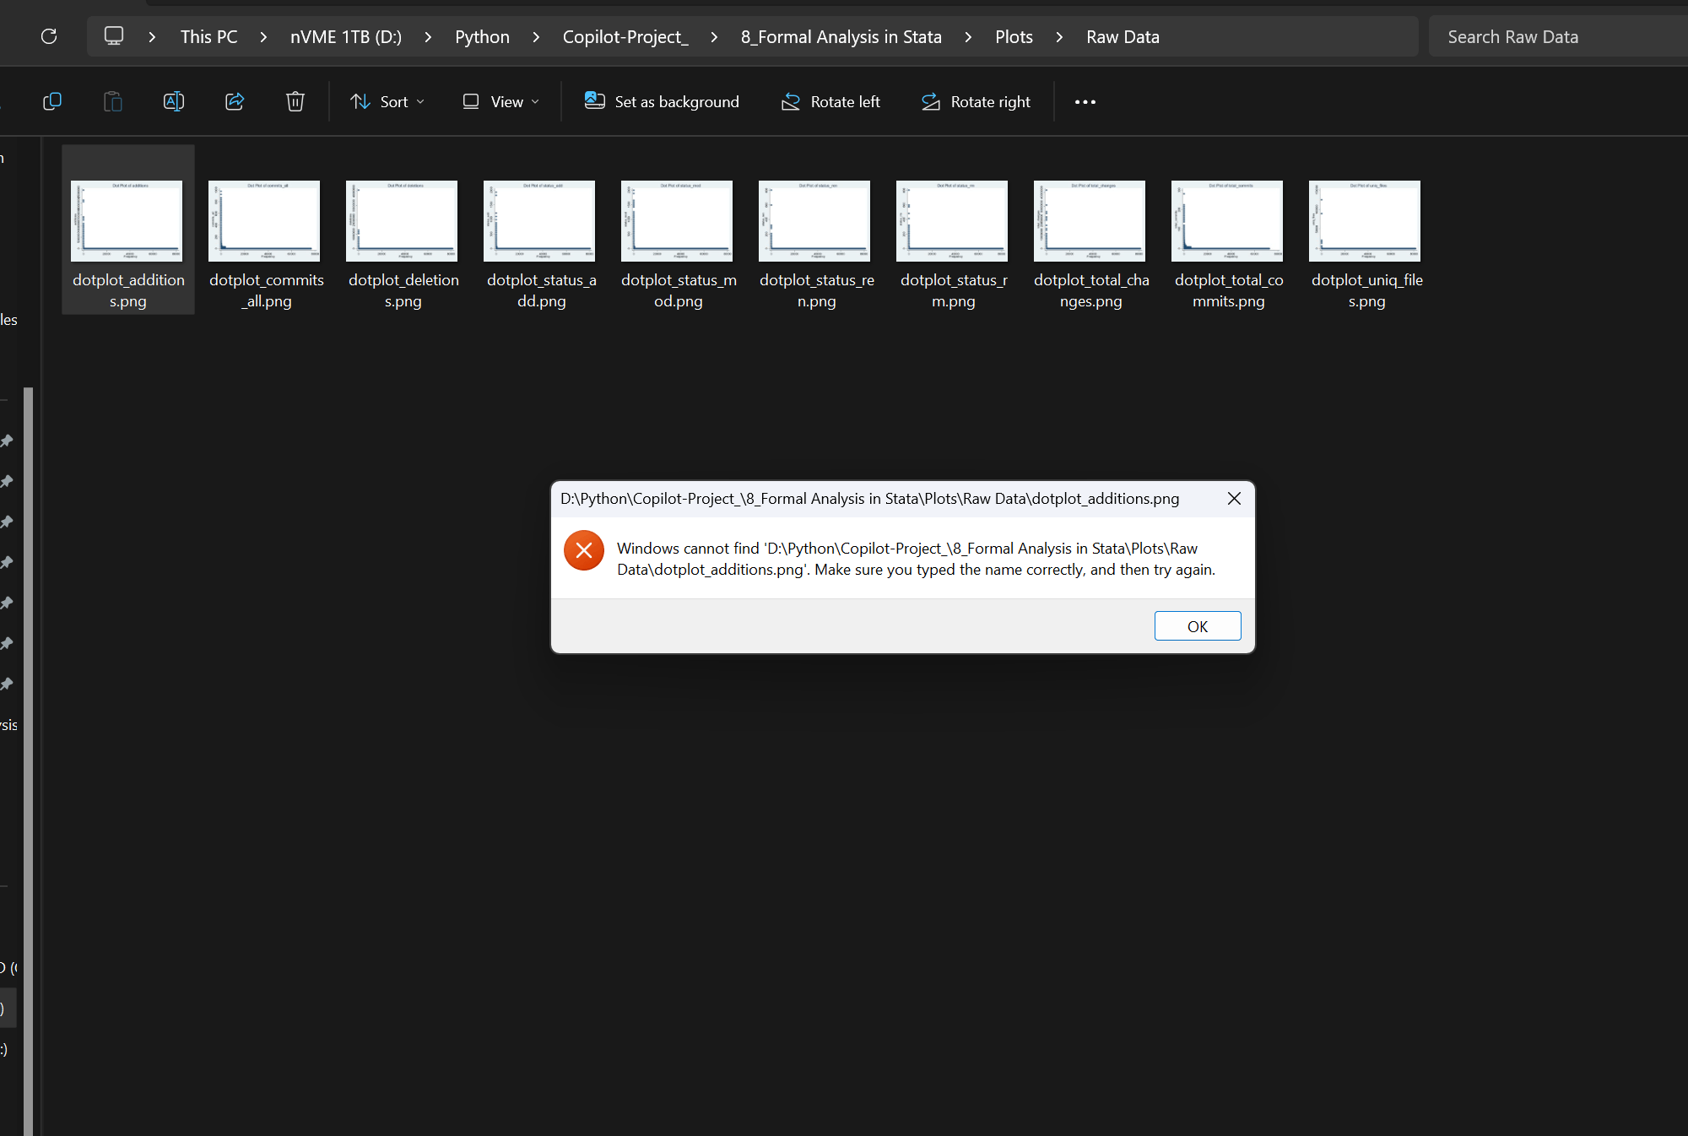Click the Rename icon in toolbar
1688x1136 pixels.
[x=174, y=101]
